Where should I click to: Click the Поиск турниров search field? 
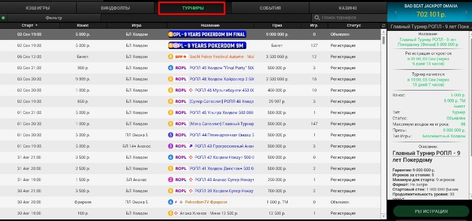(349, 18)
